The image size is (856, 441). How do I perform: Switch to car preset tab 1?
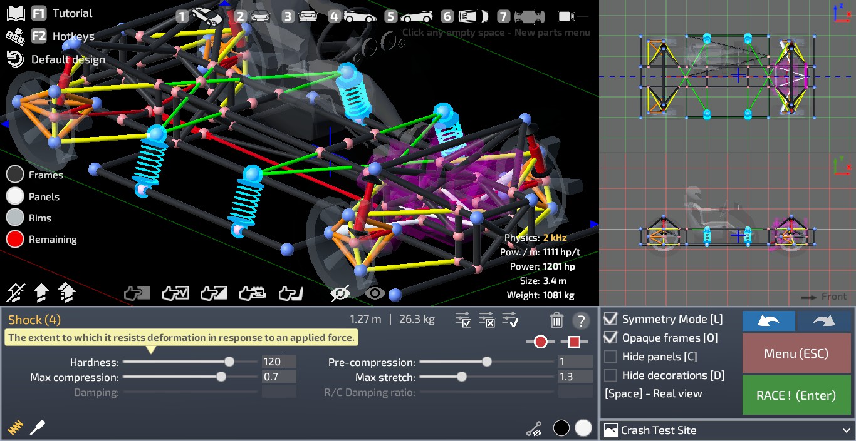click(181, 16)
